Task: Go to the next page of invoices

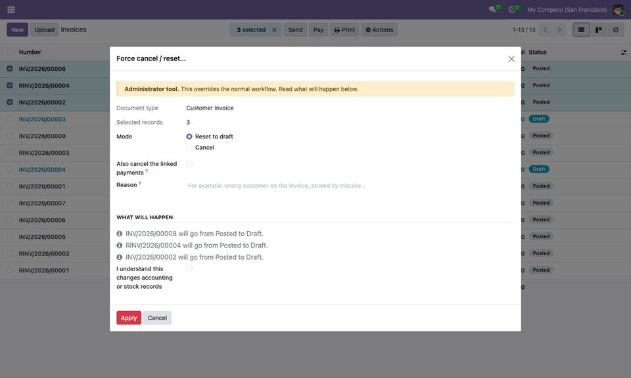Action: [x=559, y=30]
